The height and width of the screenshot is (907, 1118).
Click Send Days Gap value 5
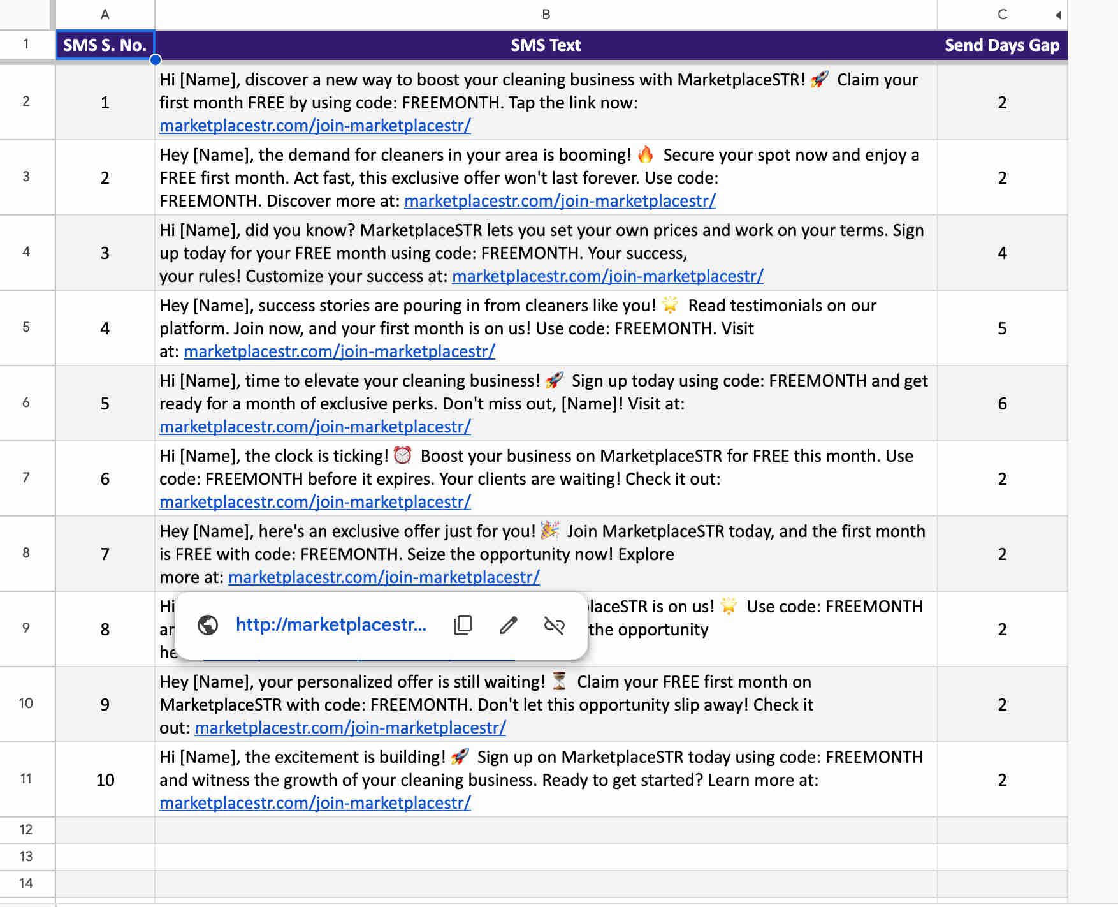click(1002, 328)
